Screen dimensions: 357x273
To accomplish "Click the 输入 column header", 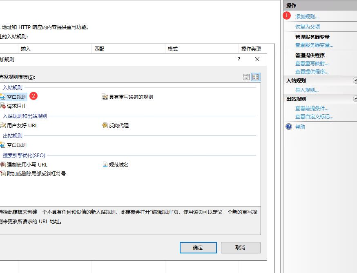I will pos(55,49).
